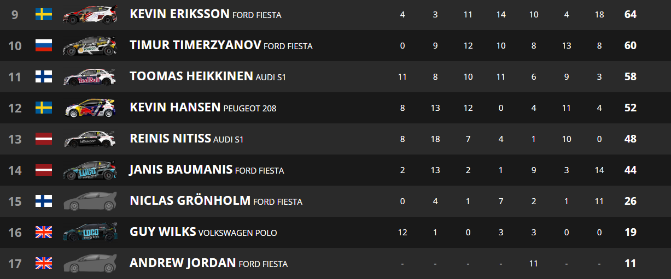Open Timur Timerzyanov driver name
Viewport: 671px width, 279px height.
tap(195, 45)
